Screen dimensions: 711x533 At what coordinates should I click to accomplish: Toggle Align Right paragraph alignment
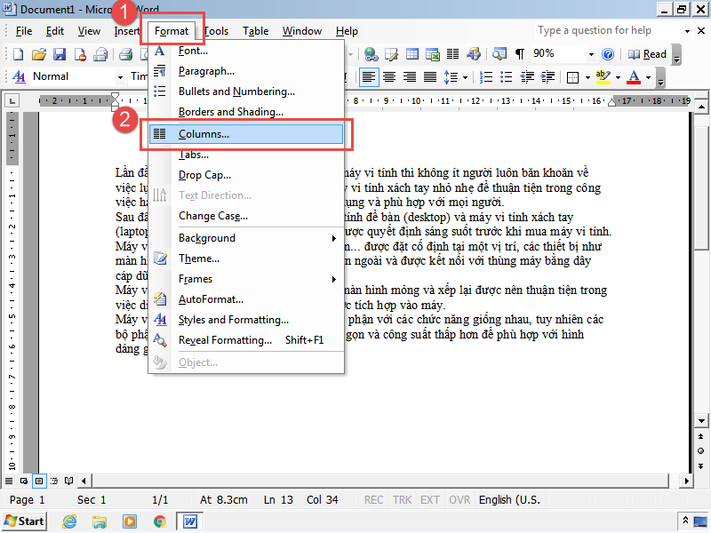click(x=410, y=77)
